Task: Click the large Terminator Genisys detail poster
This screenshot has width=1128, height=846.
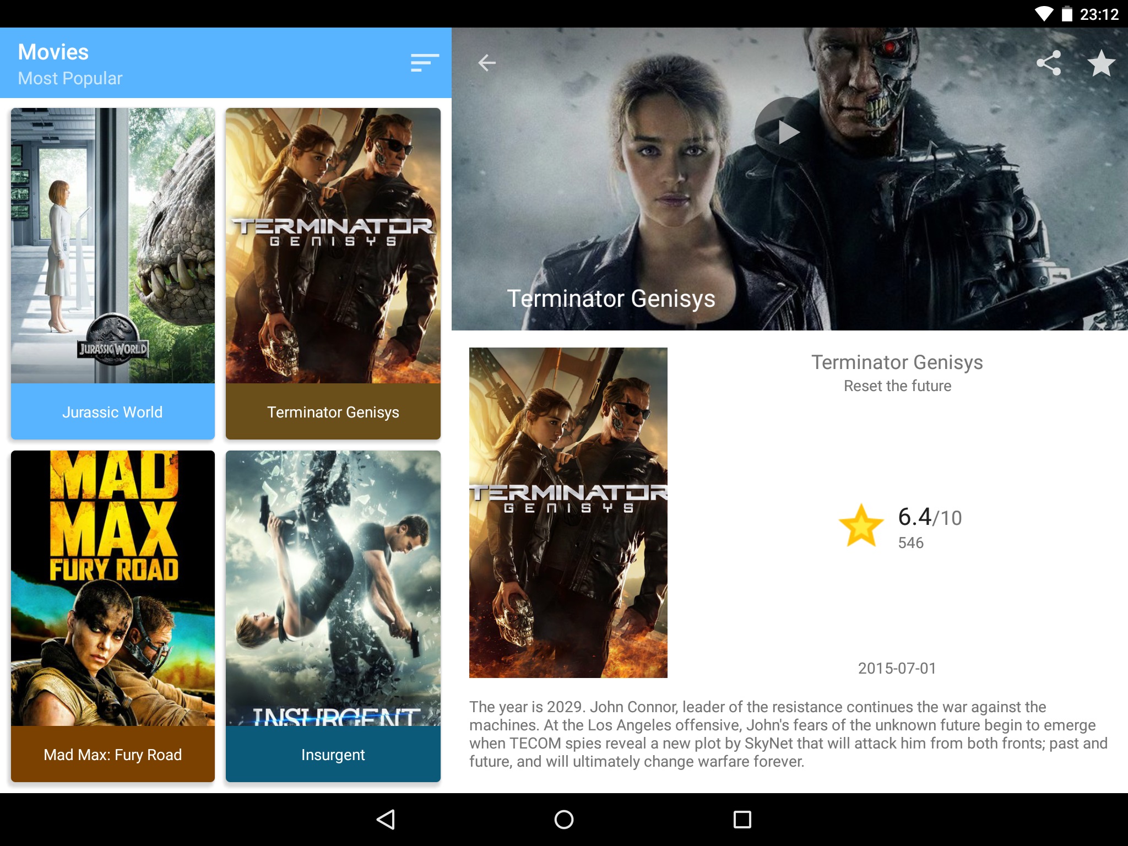Action: point(568,512)
